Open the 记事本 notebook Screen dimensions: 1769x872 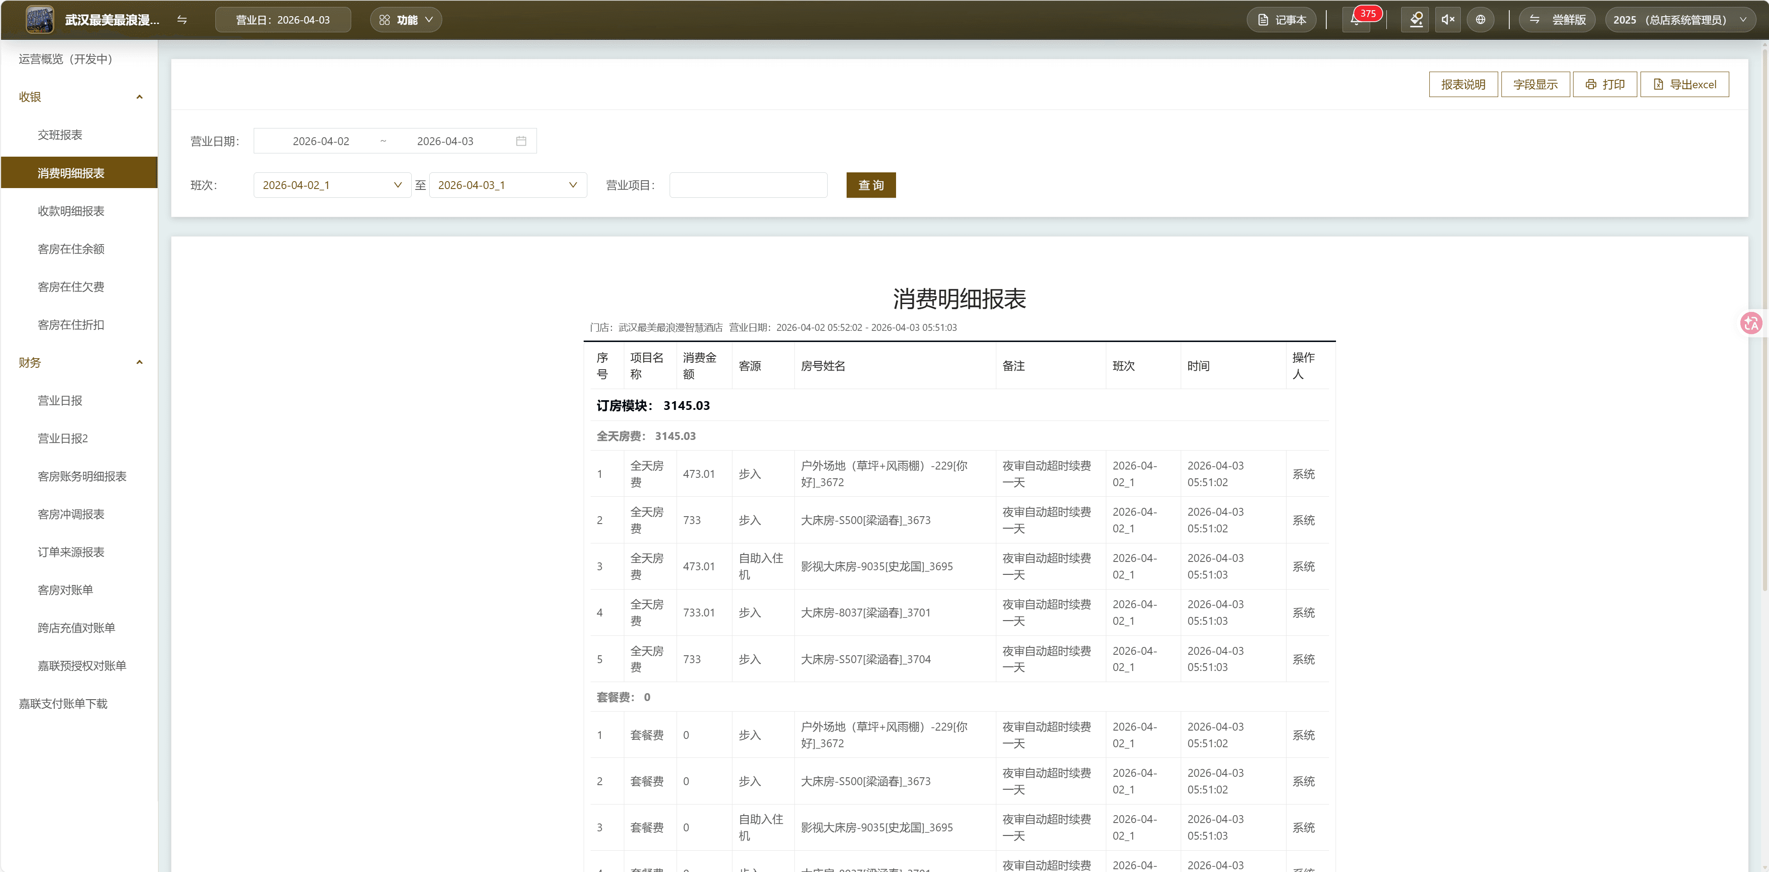[x=1281, y=19]
